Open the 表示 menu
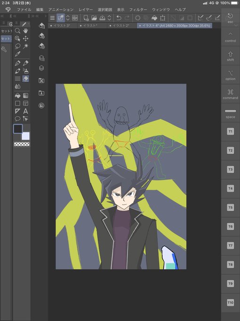Viewport: 240px width, 321px height. (x=120, y=9)
